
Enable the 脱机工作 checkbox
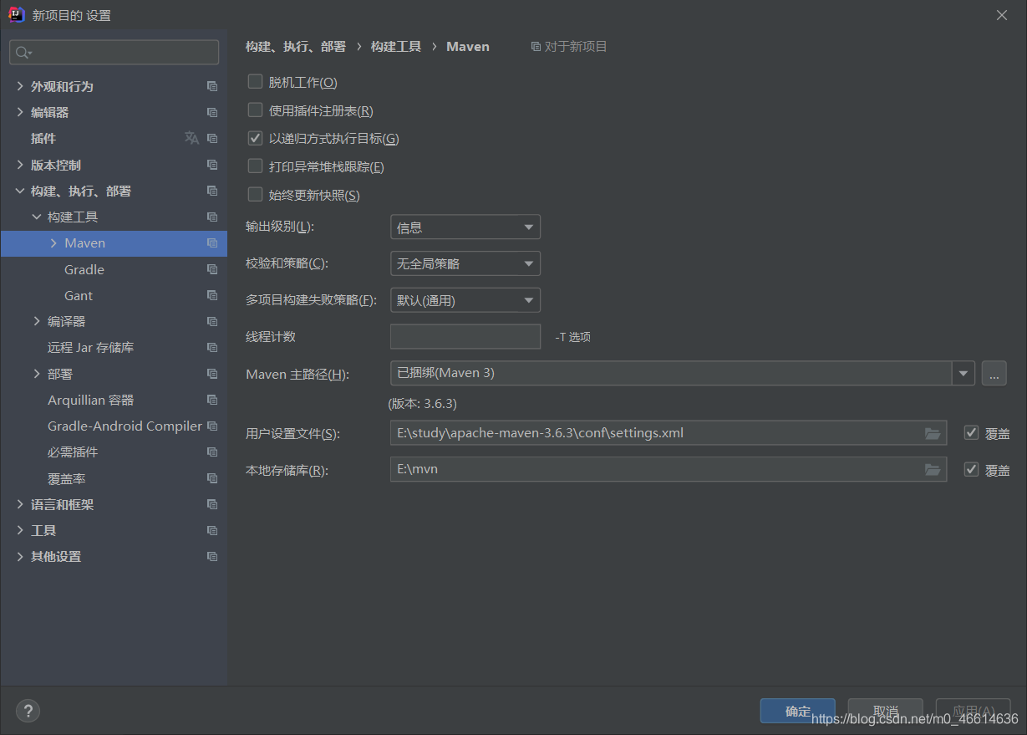tap(256, 82)
